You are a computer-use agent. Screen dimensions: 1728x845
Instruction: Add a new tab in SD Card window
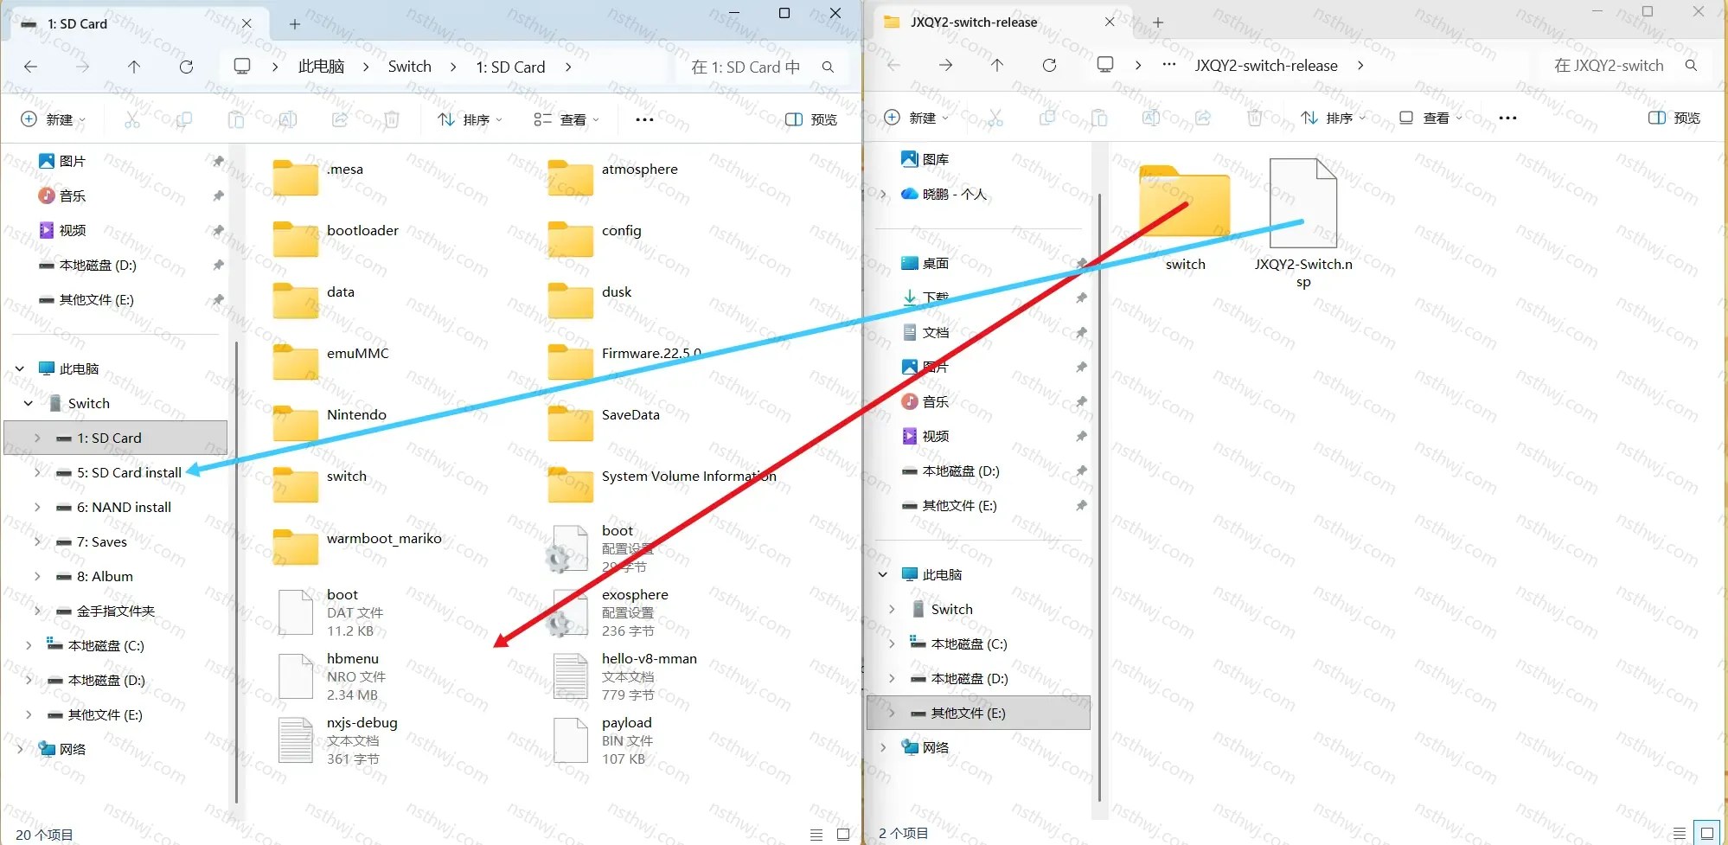click(295, 24)
